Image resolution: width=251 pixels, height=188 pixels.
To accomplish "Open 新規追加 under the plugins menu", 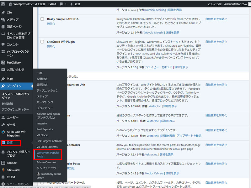I will tap(7, 103).
